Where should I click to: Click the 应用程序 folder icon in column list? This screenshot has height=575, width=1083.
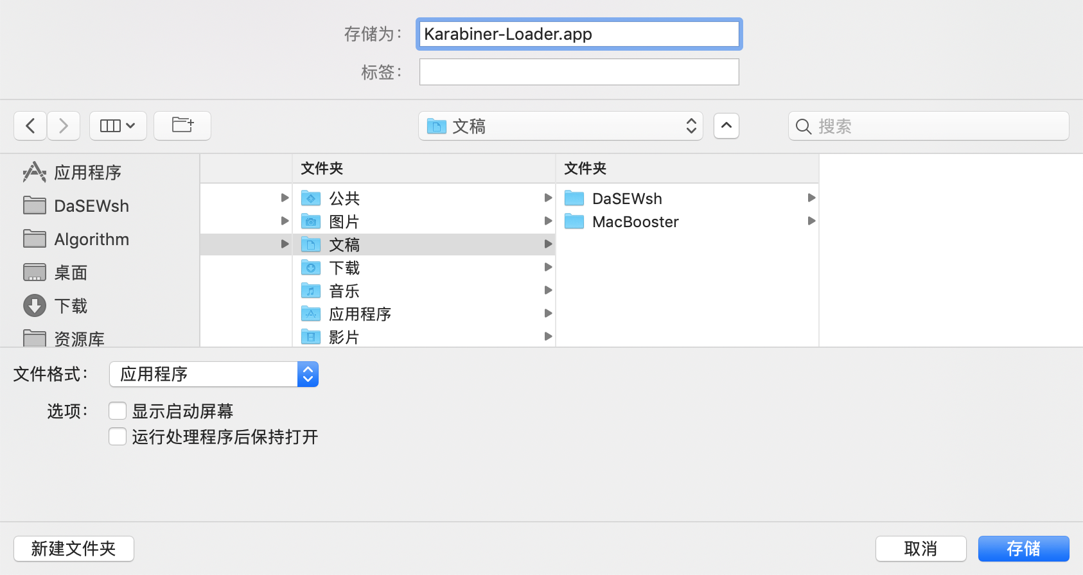pos(311,314)
